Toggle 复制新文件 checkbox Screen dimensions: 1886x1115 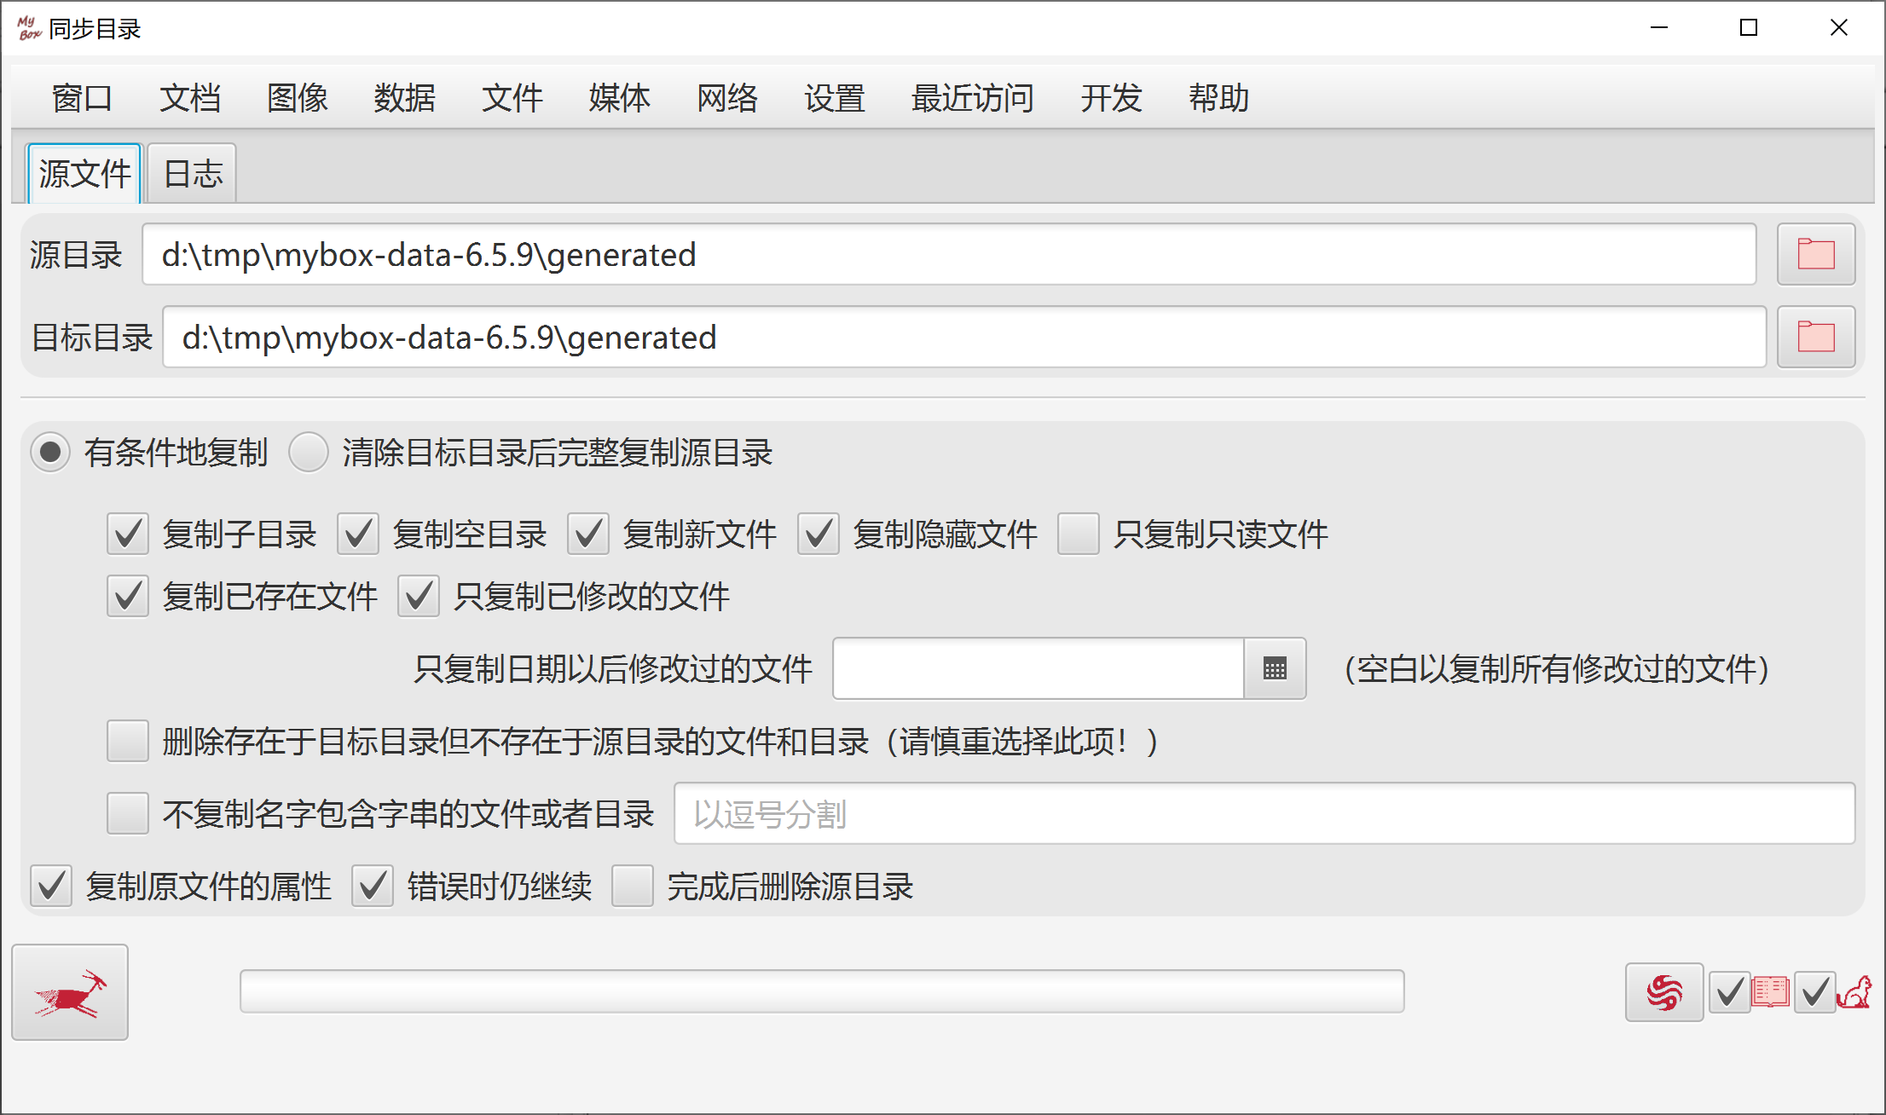pos(588,534)
